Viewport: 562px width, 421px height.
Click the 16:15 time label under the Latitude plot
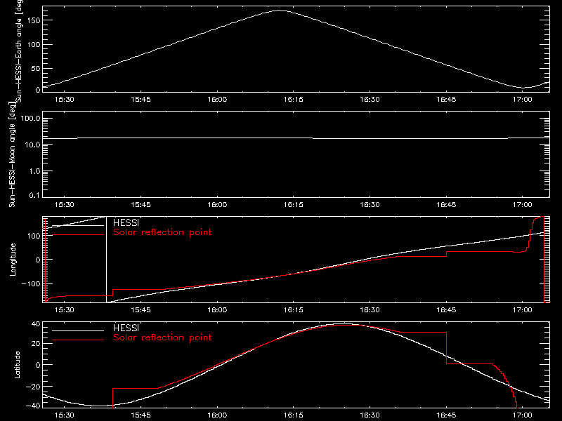point(294,415)
